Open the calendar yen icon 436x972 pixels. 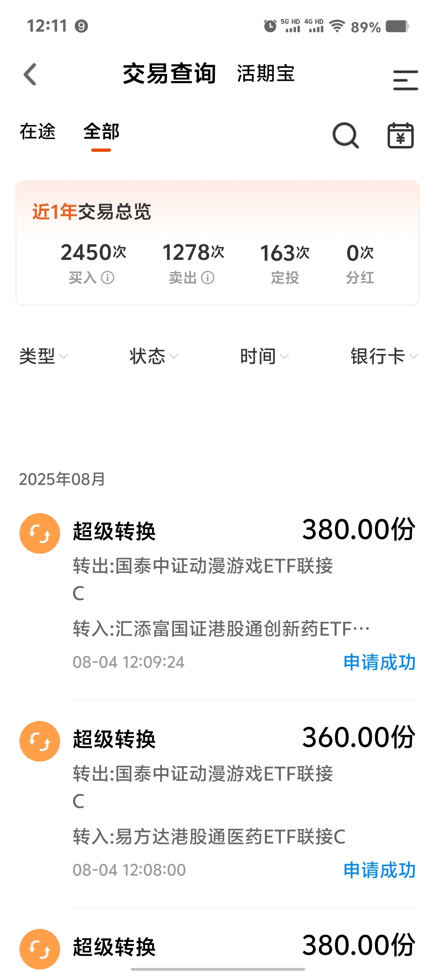(400, 135)
